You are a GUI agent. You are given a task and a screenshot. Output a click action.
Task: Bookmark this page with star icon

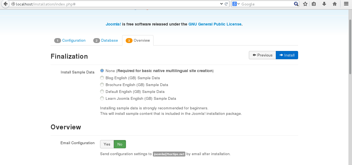(x=305, y=4)
